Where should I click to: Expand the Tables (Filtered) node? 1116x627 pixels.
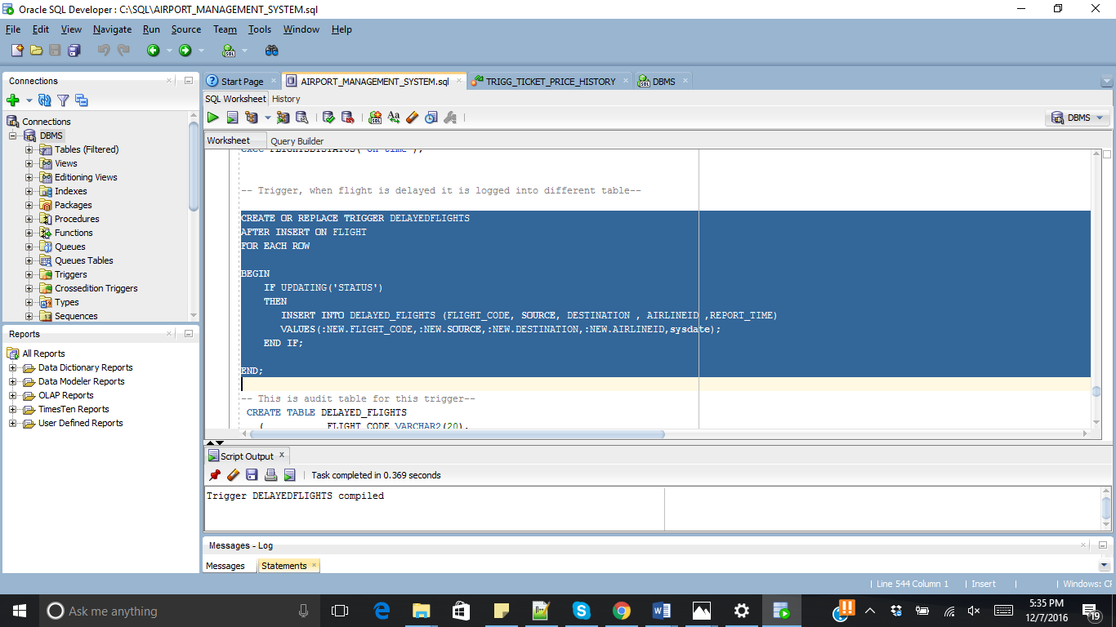pos(29,149)
